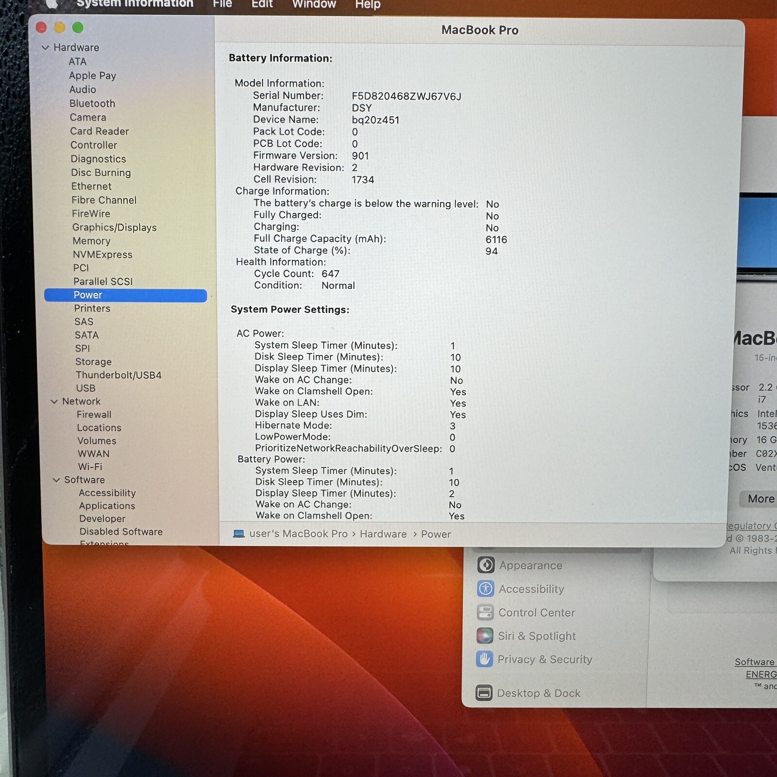Select Ethernet in the sidebar
Image resolution: width=777 pixels, height=777 pixels.
coord(91,186)
